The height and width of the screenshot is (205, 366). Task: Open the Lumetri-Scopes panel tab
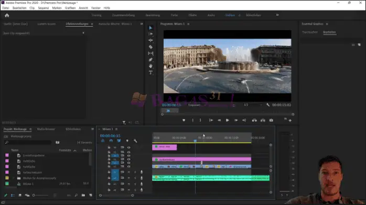[47, 24]
